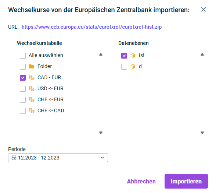The height and width of the screenshot is (193, 216).
Task: Click the coins icon beside CHF -> CAD
Action: tap(32, 110)
